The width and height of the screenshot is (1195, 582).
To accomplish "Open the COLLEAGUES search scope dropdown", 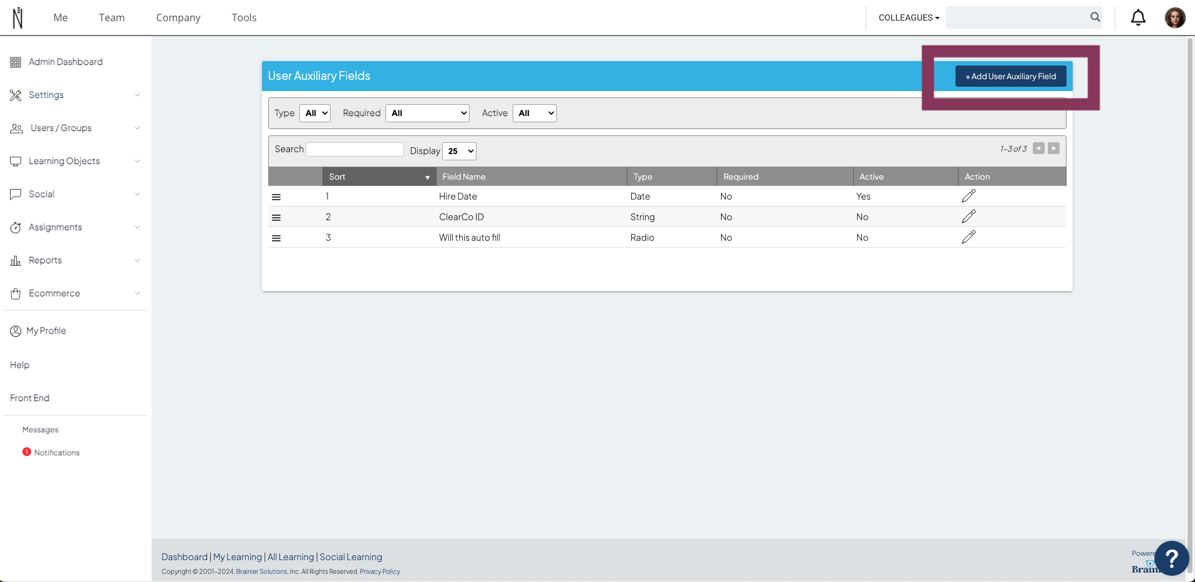I will point(909,17).
